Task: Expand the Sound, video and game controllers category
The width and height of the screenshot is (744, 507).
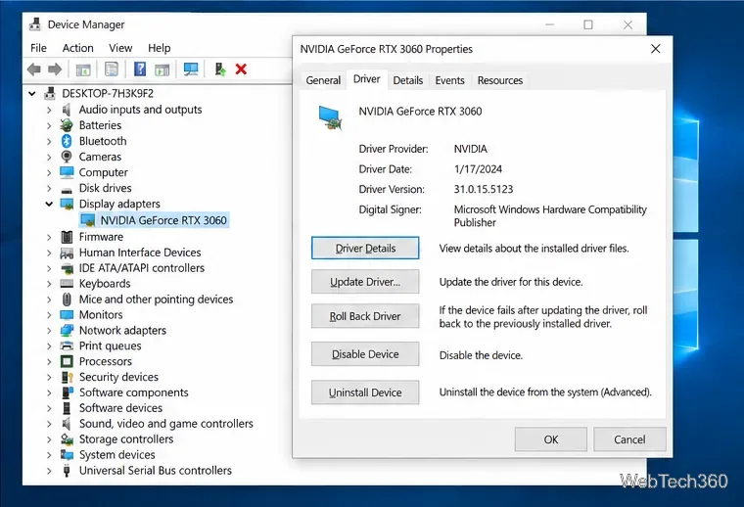Action: pos(49,424)
